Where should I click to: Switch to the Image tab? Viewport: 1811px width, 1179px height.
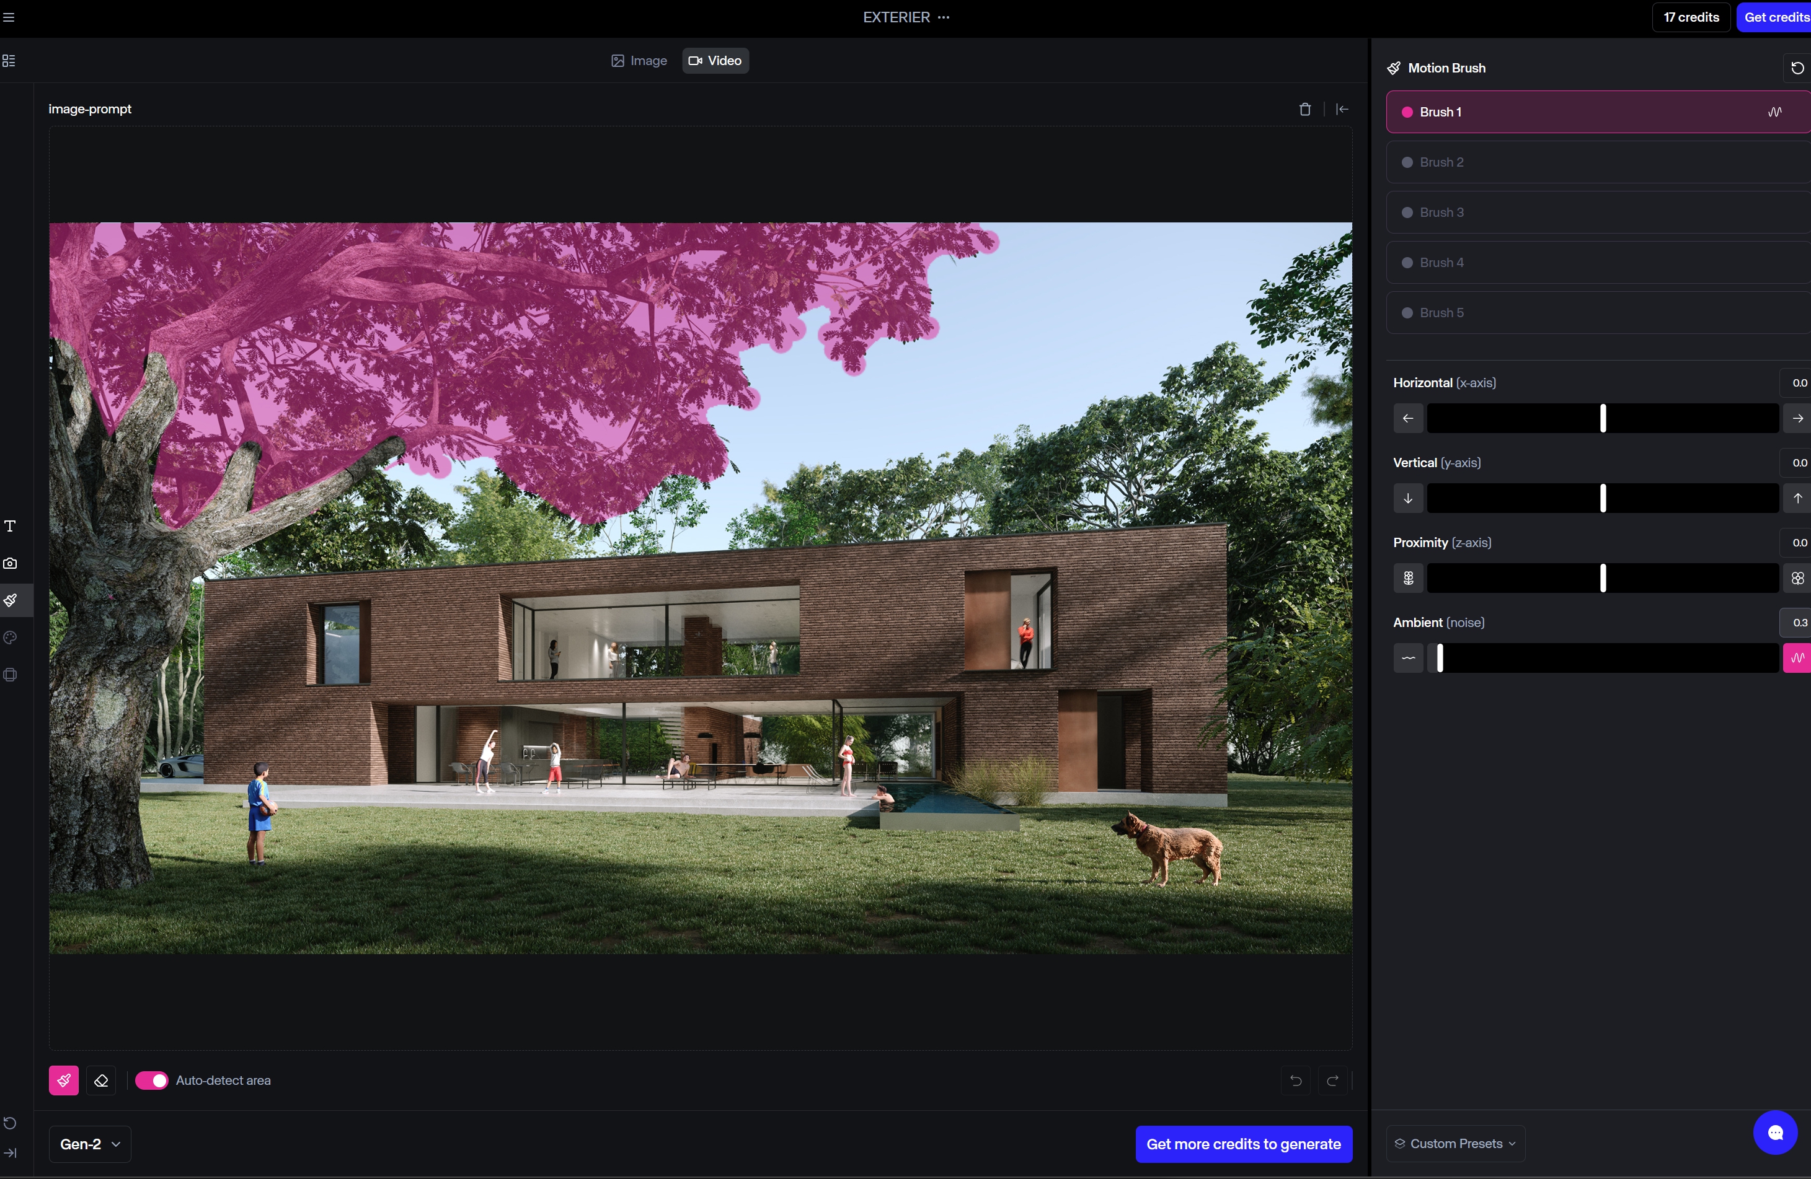639,61
